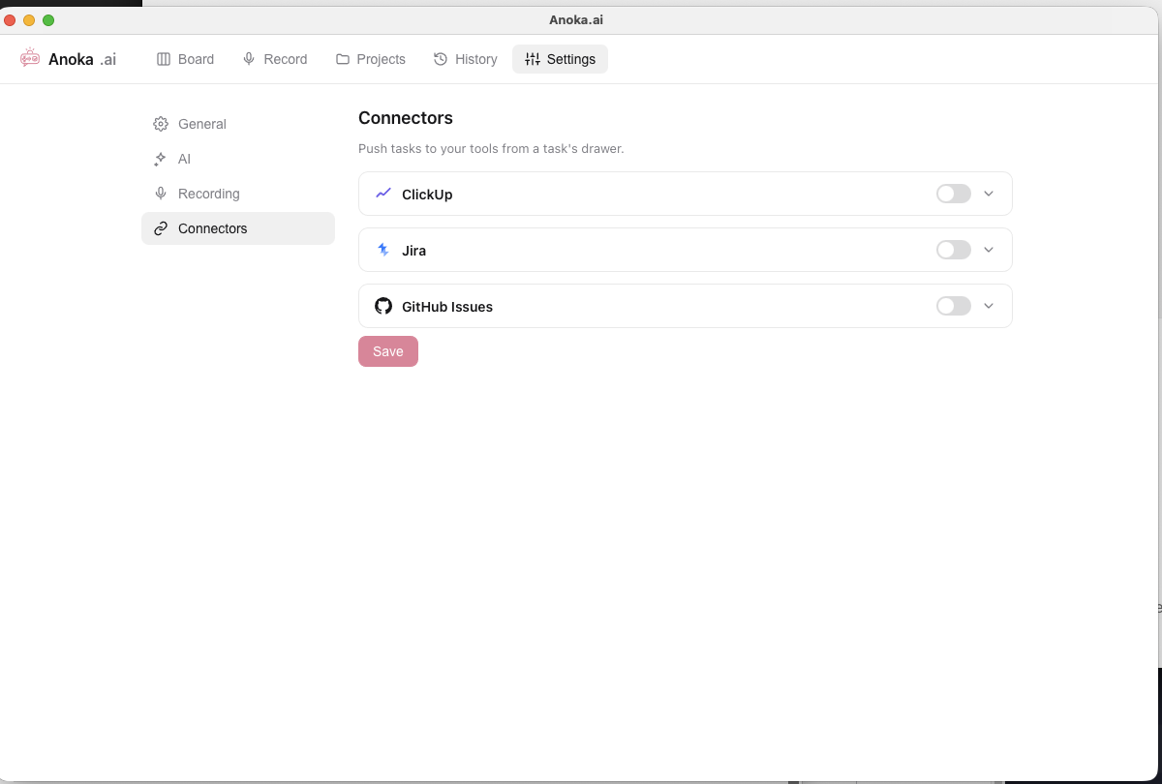
Task: Expand the GitHub Issues connector chevron
Action: coord(989,306)
